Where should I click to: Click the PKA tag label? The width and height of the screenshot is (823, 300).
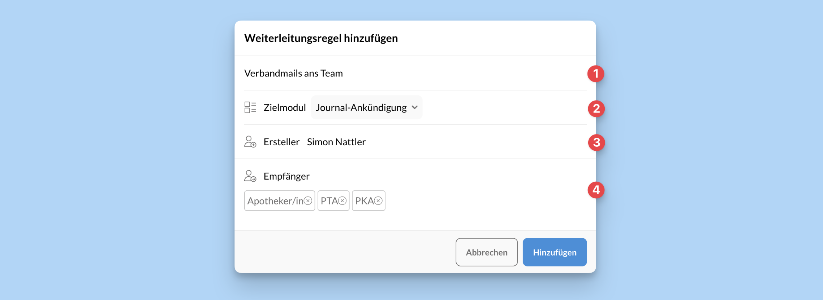364,201
